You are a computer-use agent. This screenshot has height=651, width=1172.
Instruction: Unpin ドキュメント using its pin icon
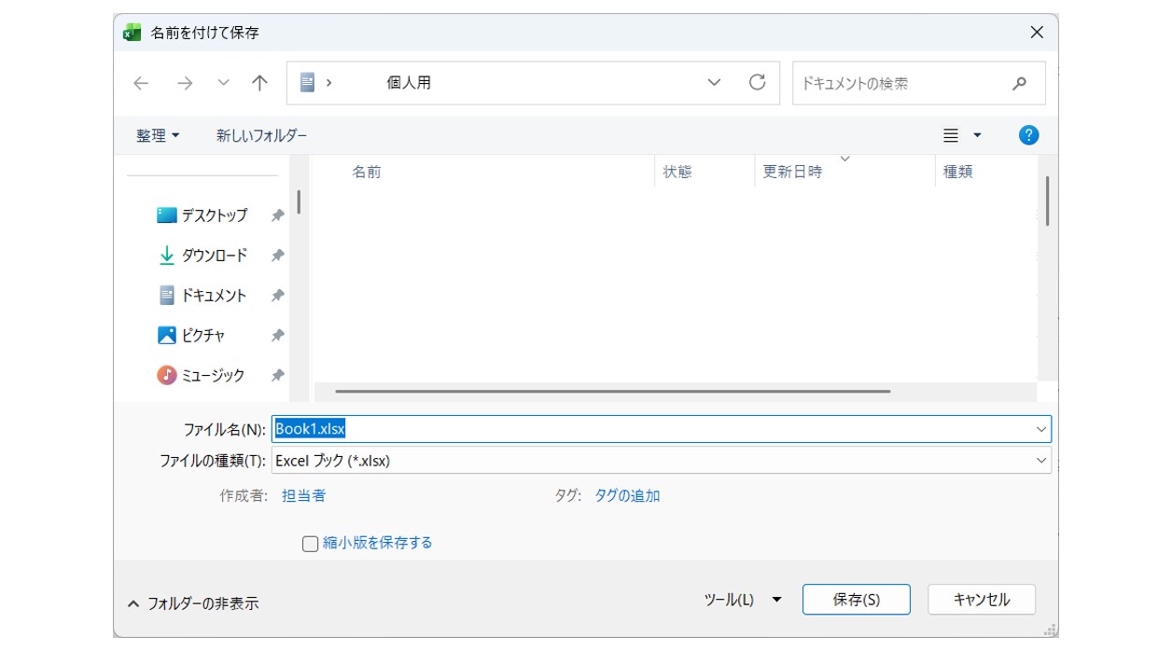[x=277, y=295]
